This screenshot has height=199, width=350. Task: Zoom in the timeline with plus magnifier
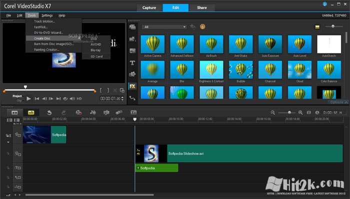(300, 112)
